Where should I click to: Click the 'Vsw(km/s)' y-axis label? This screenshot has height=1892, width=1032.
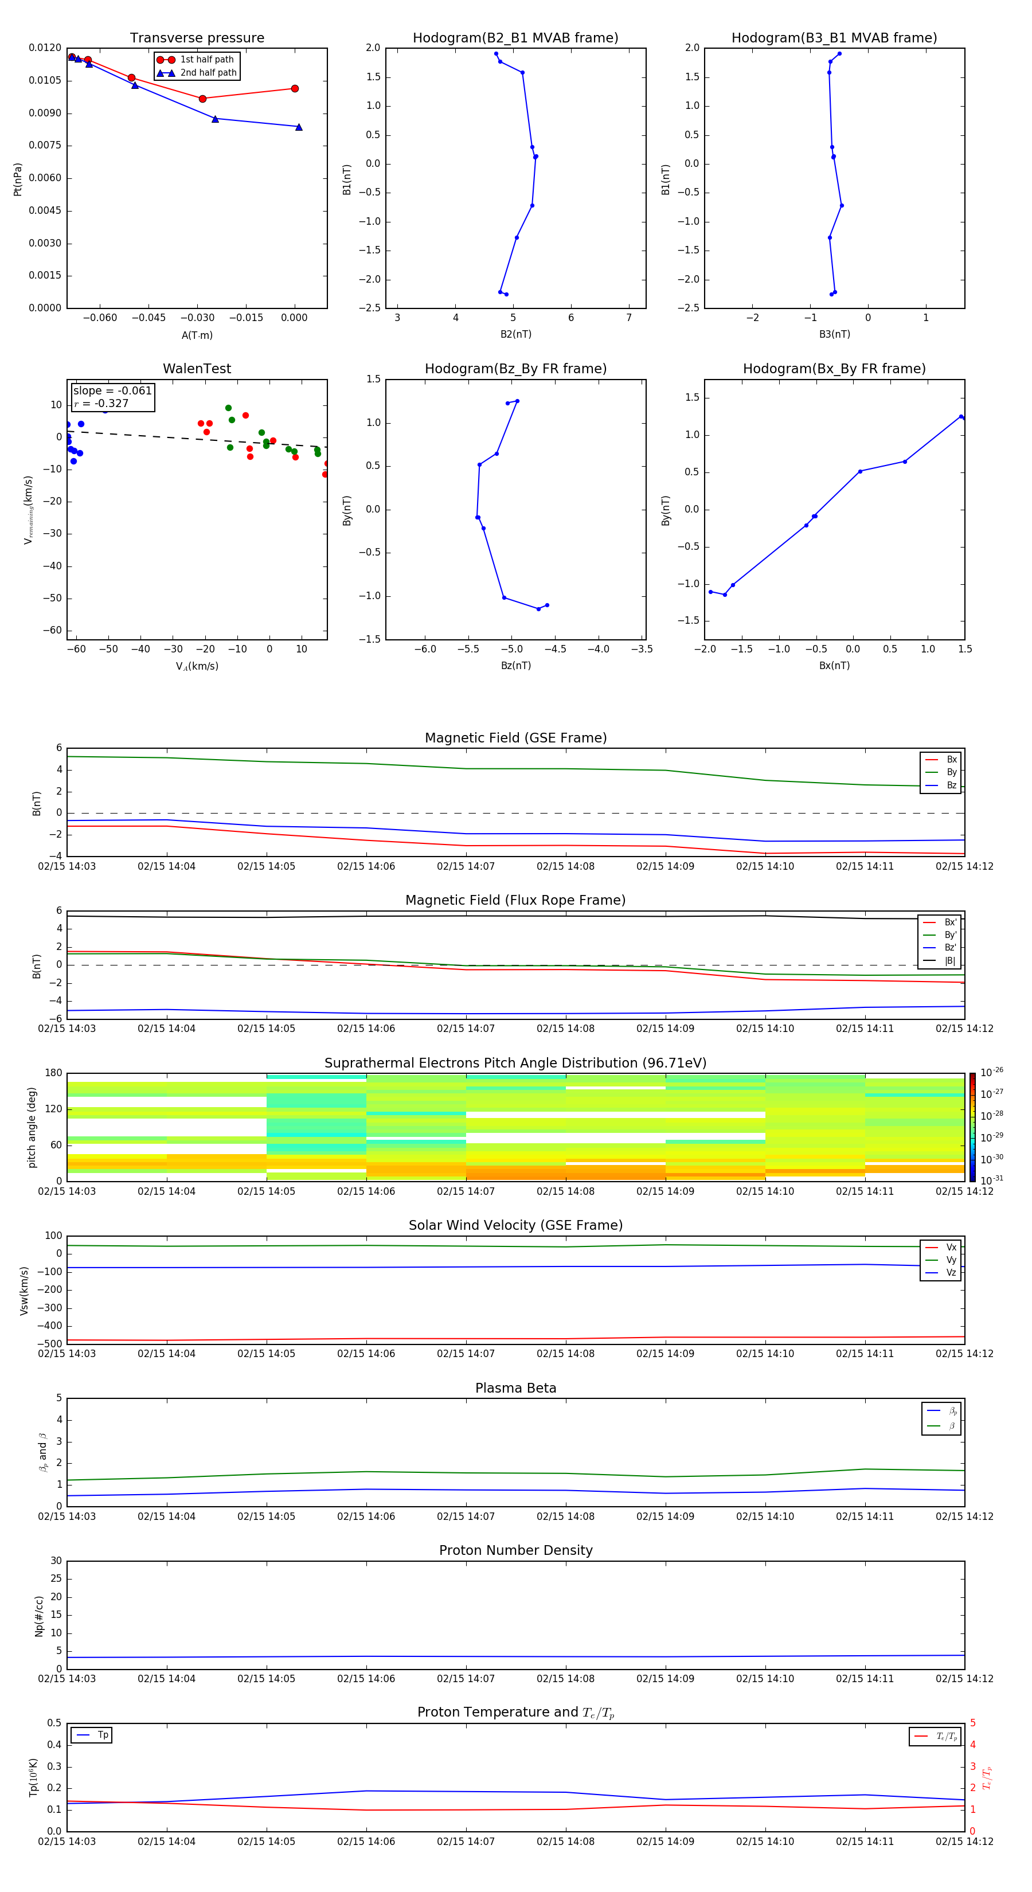pos(24,1290)
